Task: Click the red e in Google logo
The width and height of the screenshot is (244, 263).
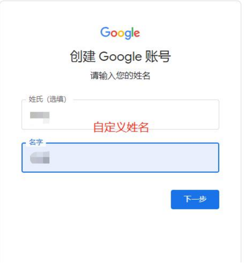Action: click(x=137, y=34)
